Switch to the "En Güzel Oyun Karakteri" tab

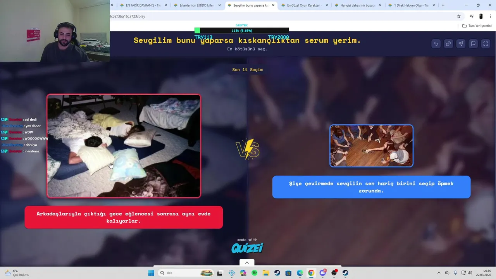(304, 5)
